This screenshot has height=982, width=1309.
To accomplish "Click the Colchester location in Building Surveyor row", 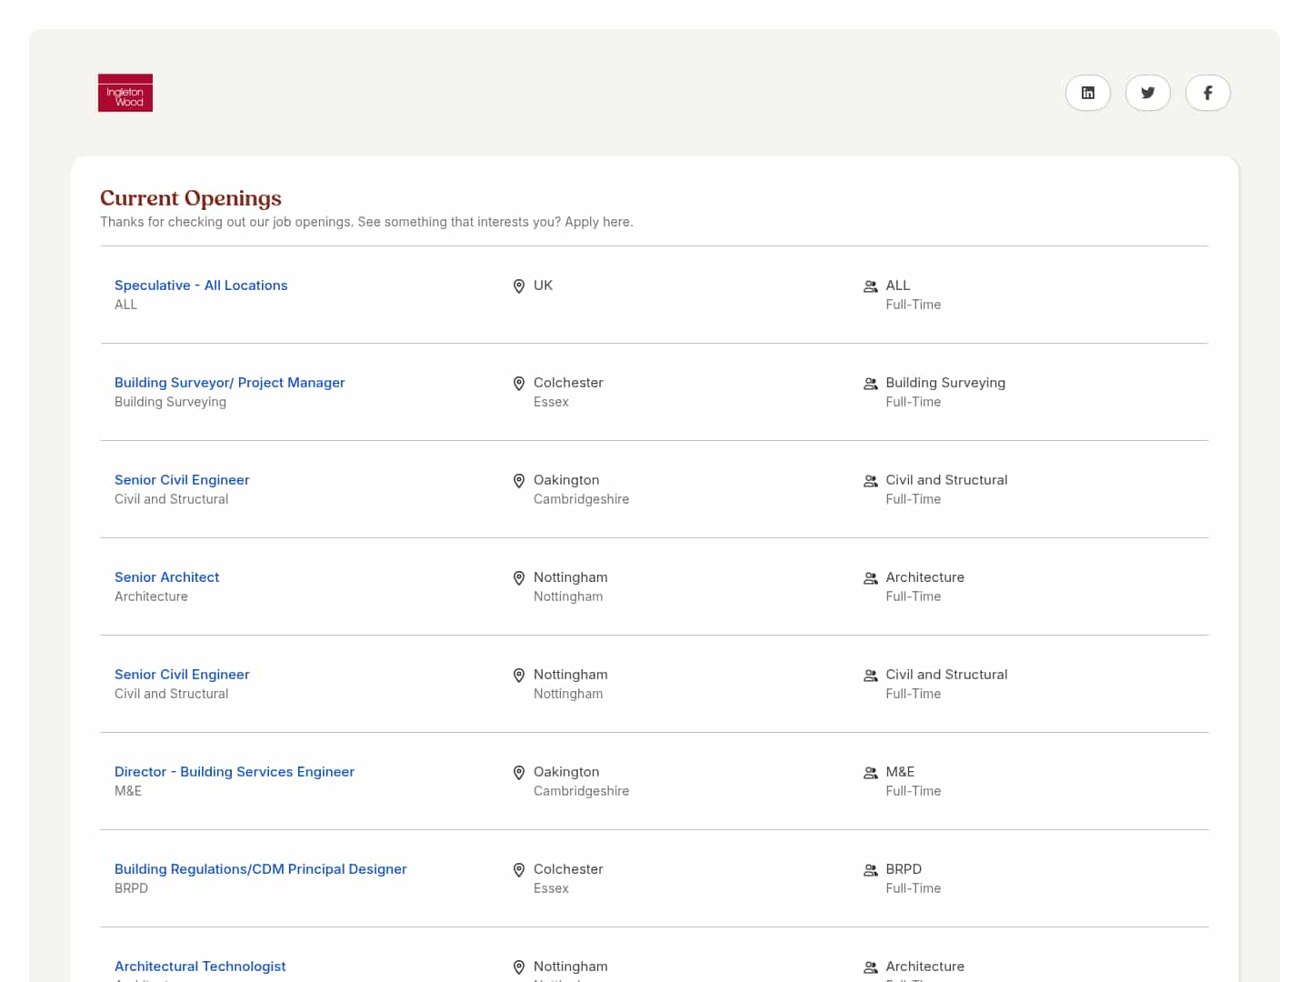I will point(568,383).
